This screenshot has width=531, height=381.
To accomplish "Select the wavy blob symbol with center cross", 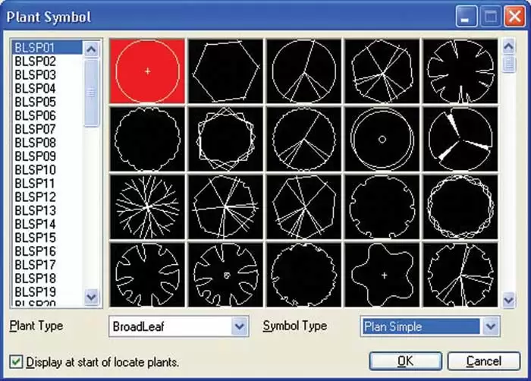I will (x=382, y=274).
